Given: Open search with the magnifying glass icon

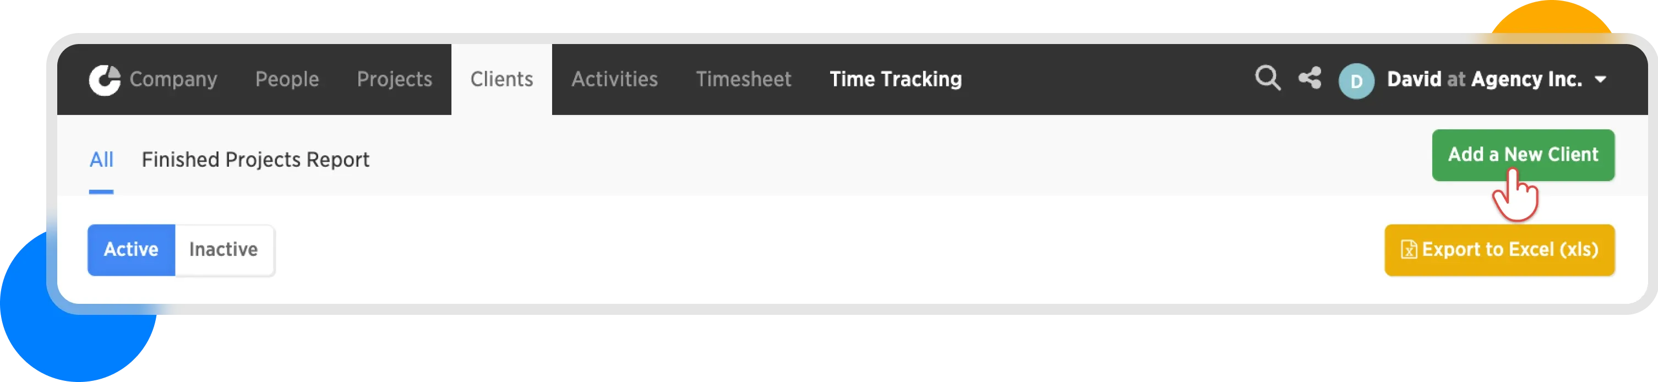Looking at the screenshot, I should [x=1267, y=79].
